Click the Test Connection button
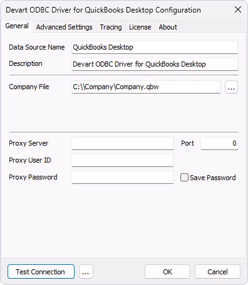The height and width of the screenshot is (285, 248). [41, 272]
